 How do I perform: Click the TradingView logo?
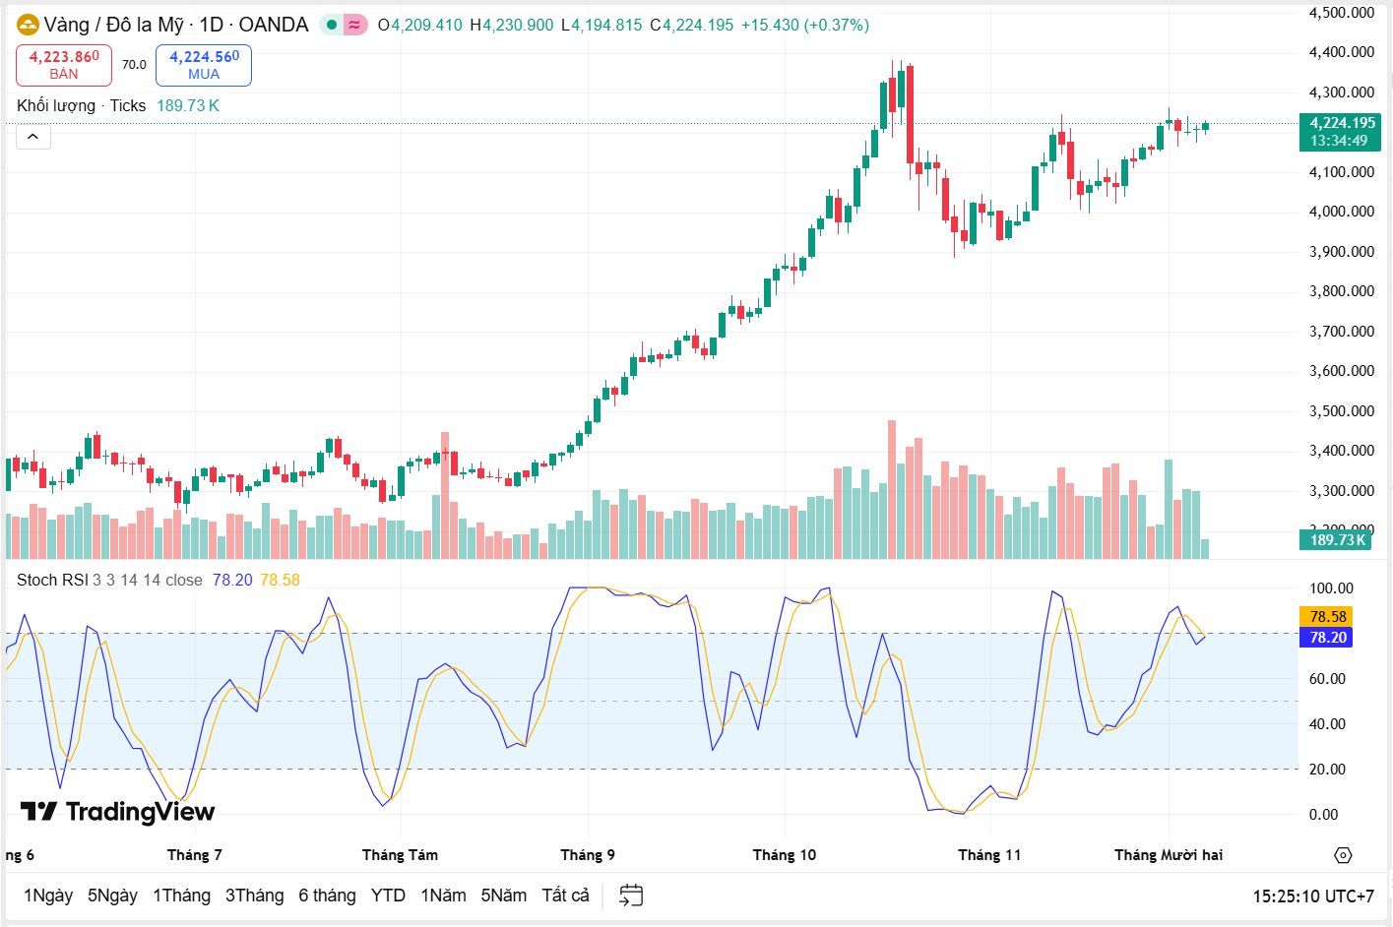(117, 811)
